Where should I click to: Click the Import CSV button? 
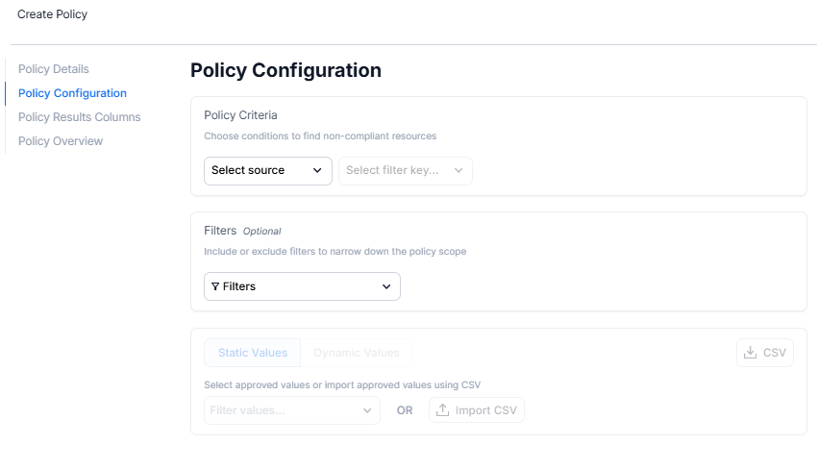tap(476, 410)
